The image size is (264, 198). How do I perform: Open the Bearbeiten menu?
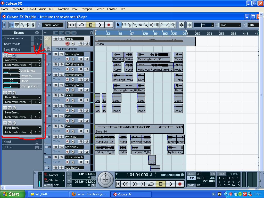coord(18,9)
